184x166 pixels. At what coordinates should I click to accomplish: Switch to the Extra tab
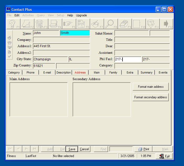click(x=130, y=72)
